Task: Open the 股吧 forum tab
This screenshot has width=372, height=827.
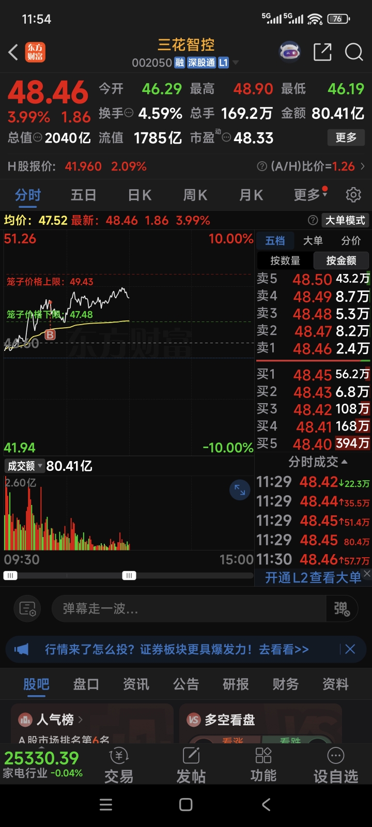Action: tap(36, 684)
